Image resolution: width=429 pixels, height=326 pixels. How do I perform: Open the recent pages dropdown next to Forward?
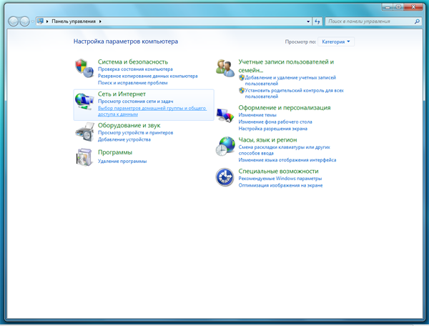[x=32, y=21]
